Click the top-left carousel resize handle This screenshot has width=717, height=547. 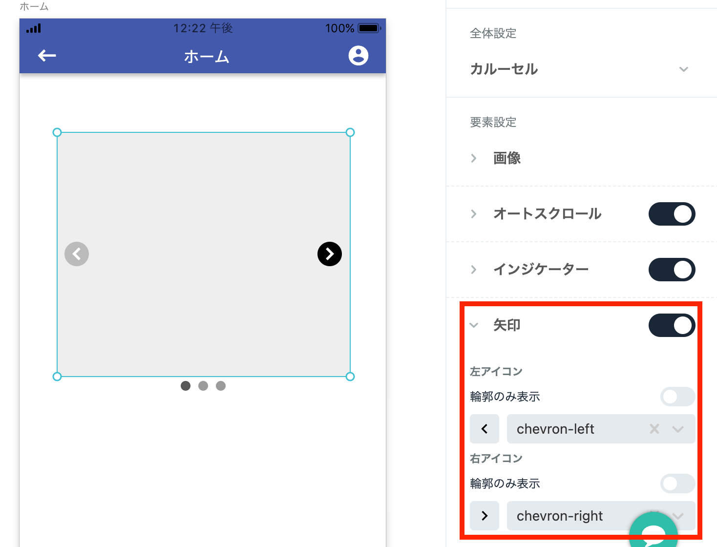pyautogui.click(x=57, y=132)
